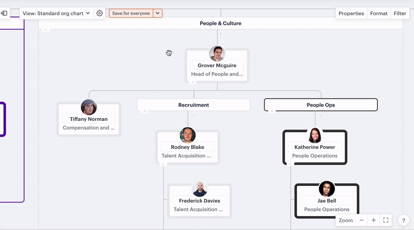
Task: Click the fit-to-screen fullscreen icon
Action: [386, 220]
